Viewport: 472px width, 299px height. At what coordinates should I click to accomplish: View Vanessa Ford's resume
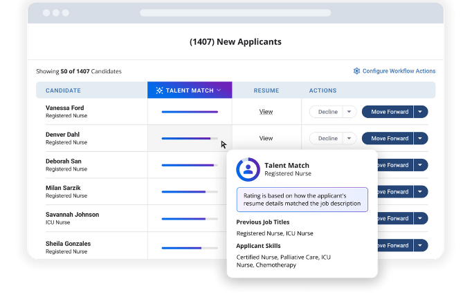tap(266, 112)
